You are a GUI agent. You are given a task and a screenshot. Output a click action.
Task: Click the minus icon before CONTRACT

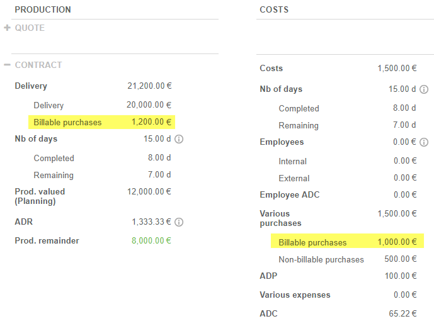(x=8, y=65)
